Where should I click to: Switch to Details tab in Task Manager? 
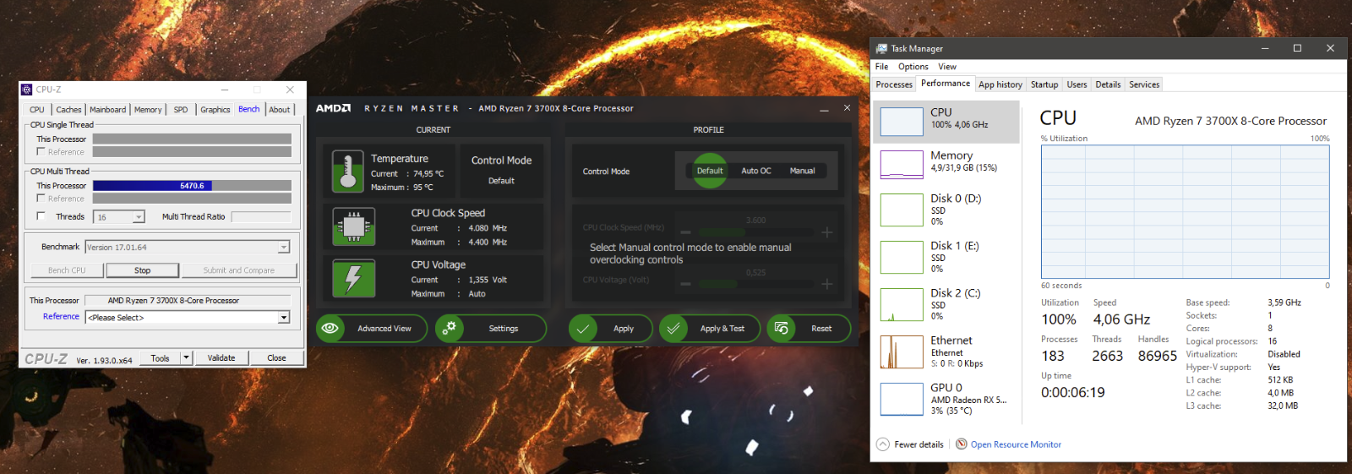(x=1108, y=84)
